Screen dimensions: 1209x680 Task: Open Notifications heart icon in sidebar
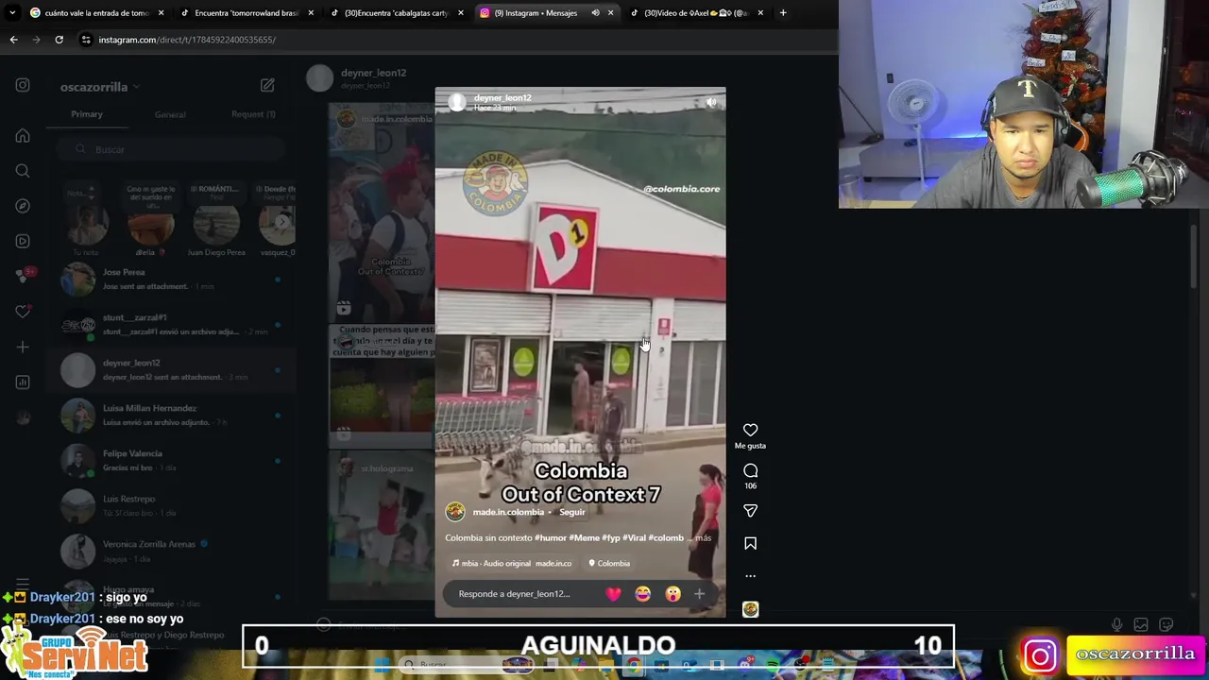coord(23,312)
